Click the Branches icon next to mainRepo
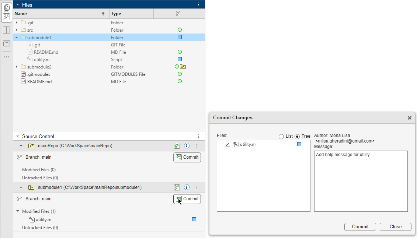 [177, 145]
